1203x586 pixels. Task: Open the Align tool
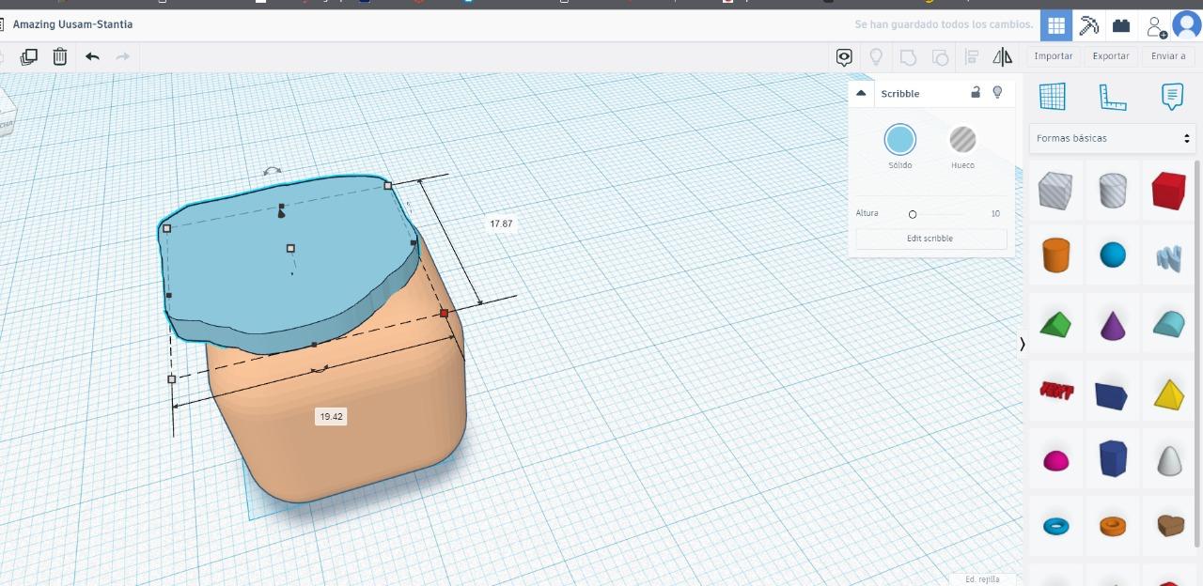[972, 57]
